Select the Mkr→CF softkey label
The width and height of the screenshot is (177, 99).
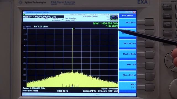pos(131,65)
